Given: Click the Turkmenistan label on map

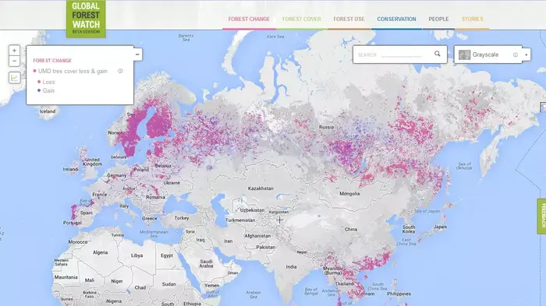Looking at the screenshot, I should point(240,220).
